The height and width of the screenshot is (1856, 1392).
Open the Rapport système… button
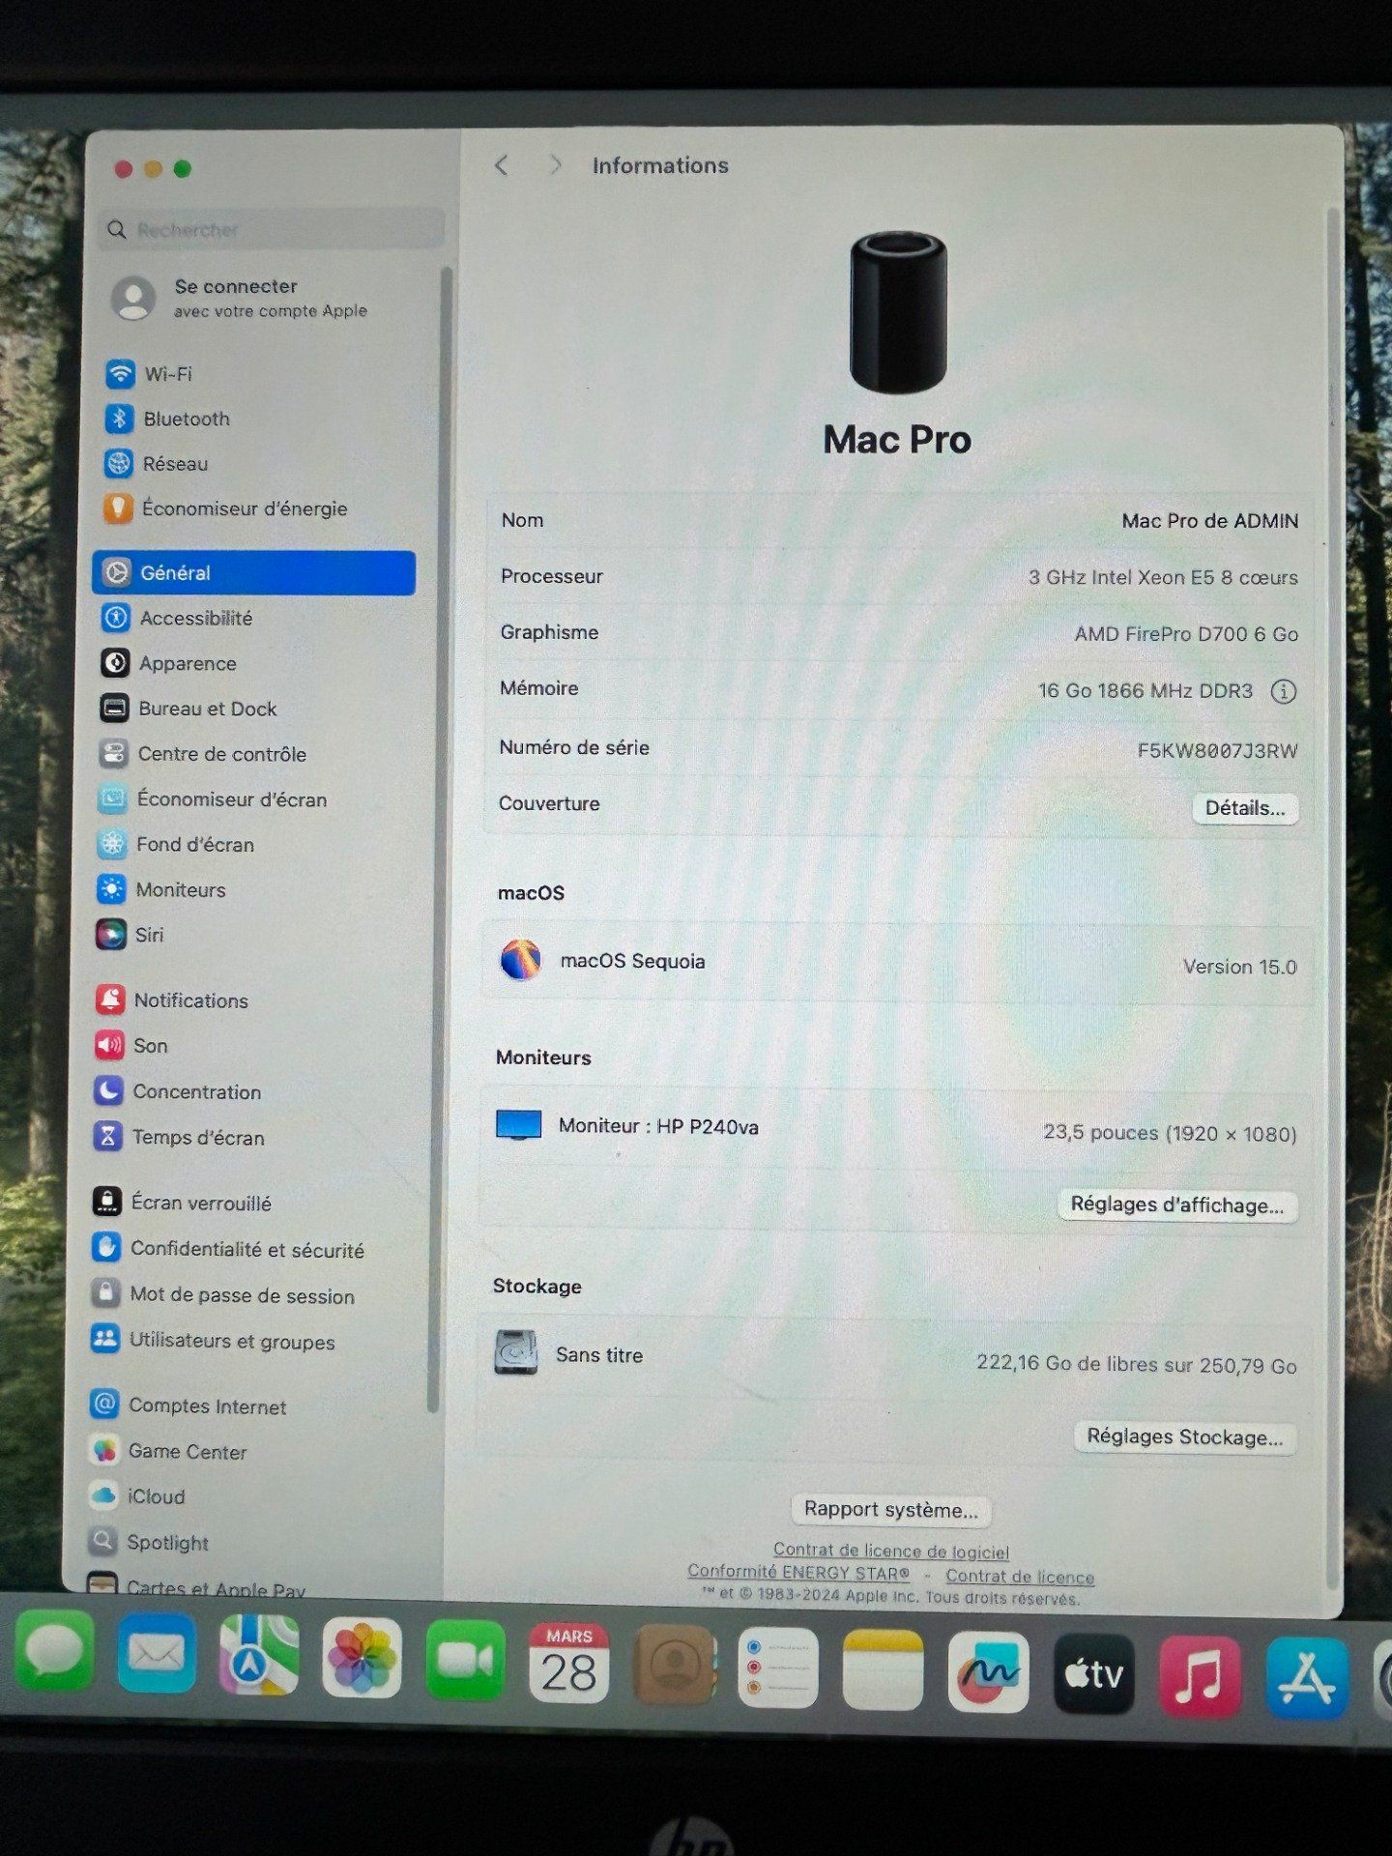[x=890, y=1510]
